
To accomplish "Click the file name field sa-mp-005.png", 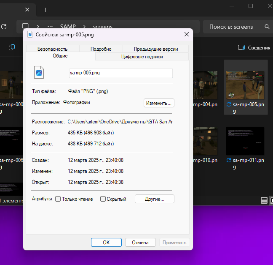I will tap(120, 73).
